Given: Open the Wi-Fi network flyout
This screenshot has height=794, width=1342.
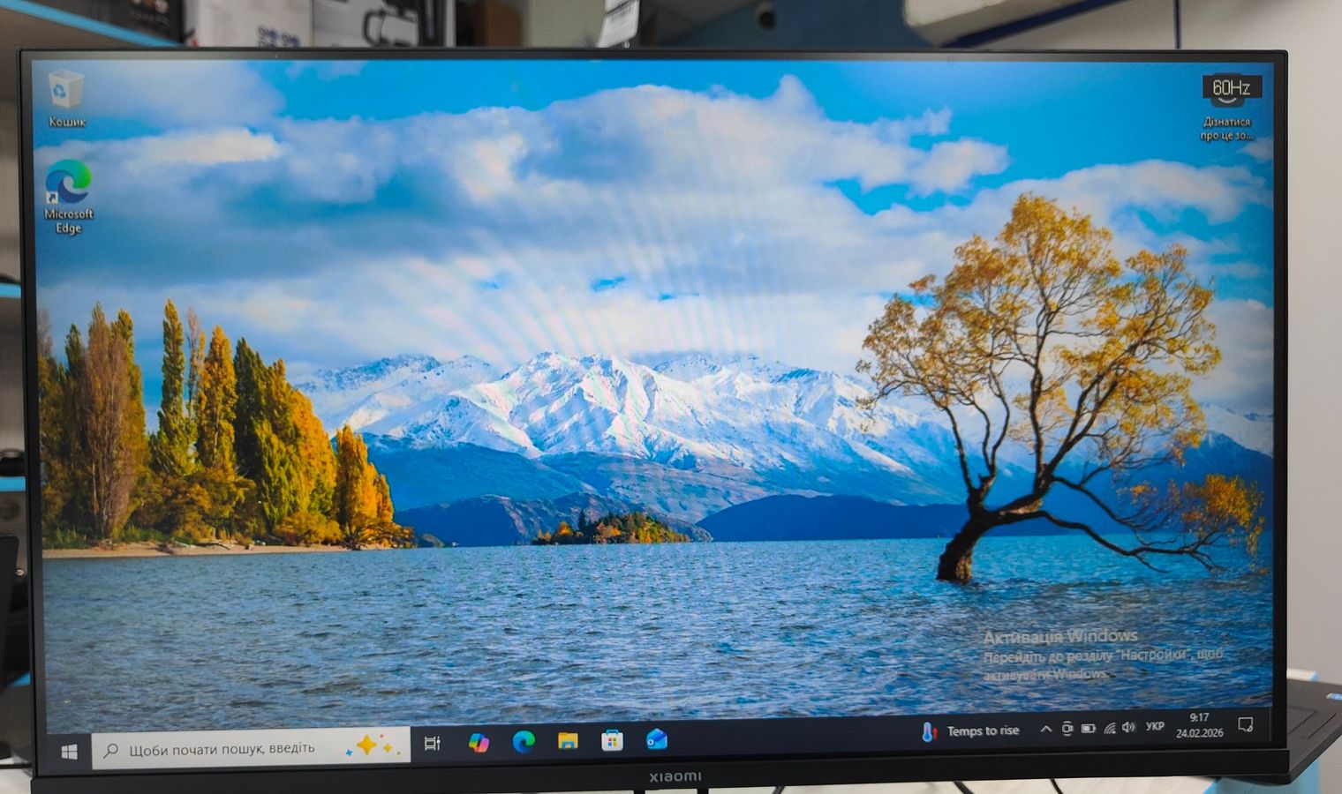Looking at the screenshot, I should pos(1109,729).
